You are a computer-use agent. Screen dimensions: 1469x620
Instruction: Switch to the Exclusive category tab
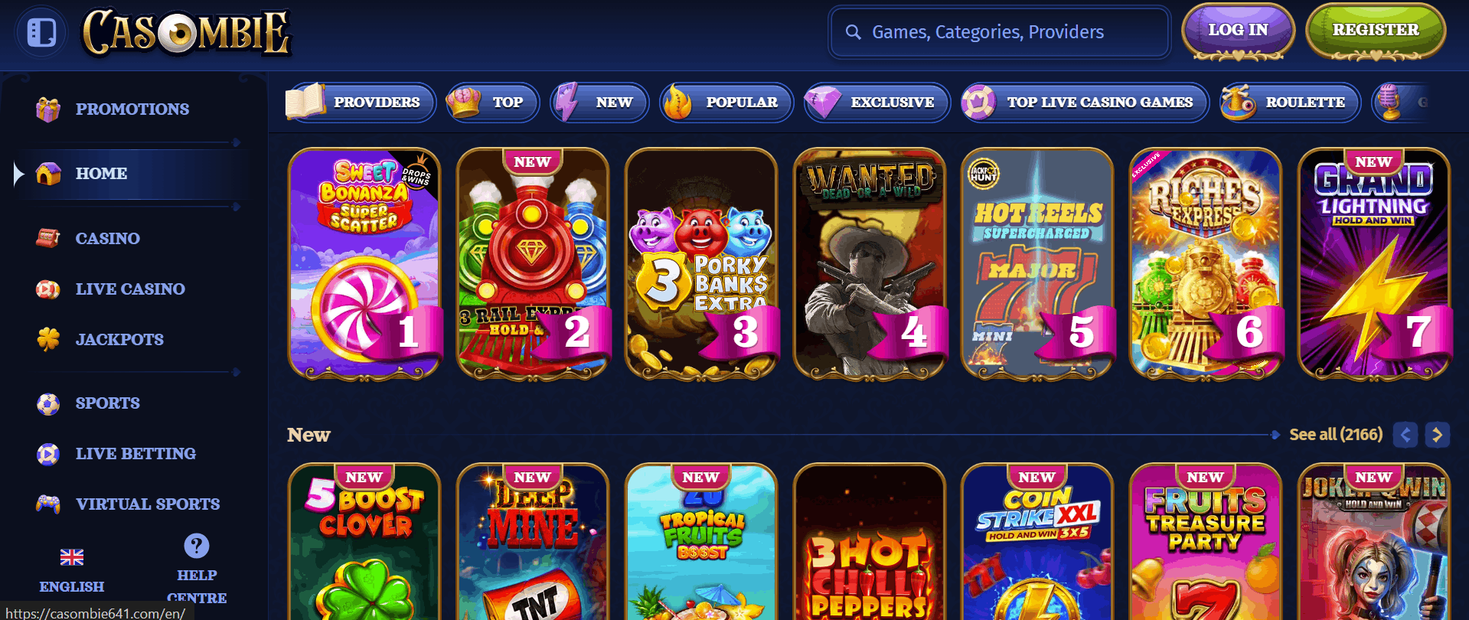click(x=877, y=103)
